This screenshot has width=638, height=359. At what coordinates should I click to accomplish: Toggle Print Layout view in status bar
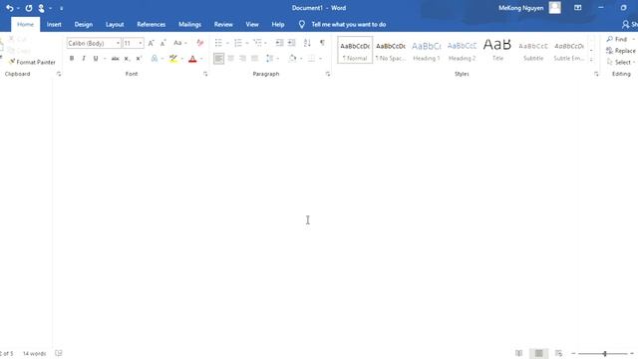click(x=538, y=353)
